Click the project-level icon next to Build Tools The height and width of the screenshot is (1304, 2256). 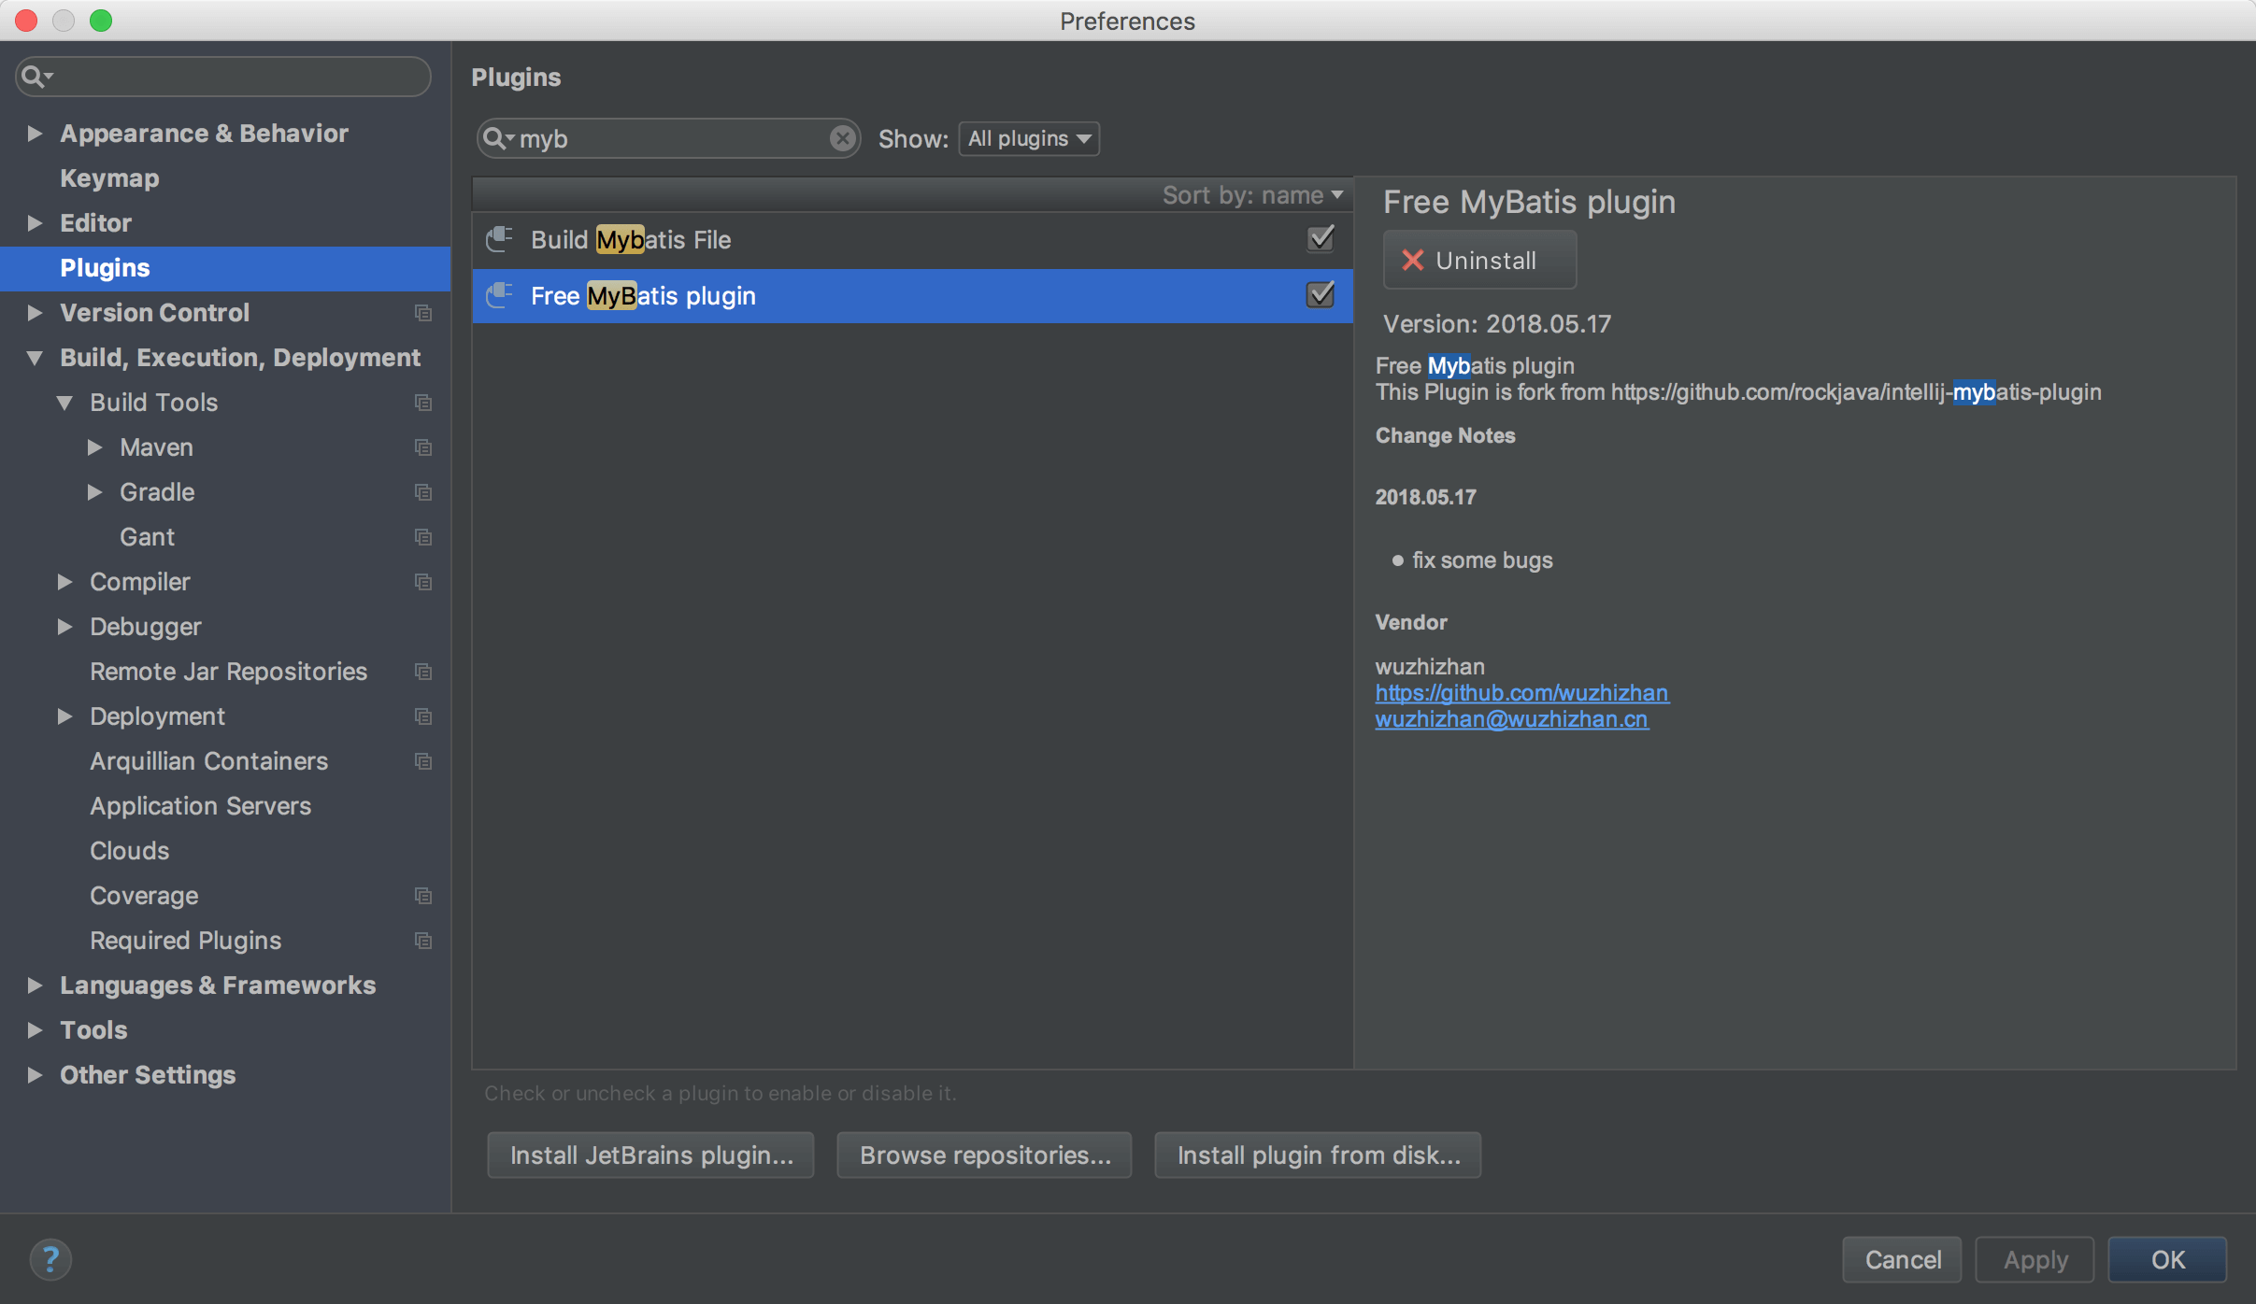coord(423,403)
